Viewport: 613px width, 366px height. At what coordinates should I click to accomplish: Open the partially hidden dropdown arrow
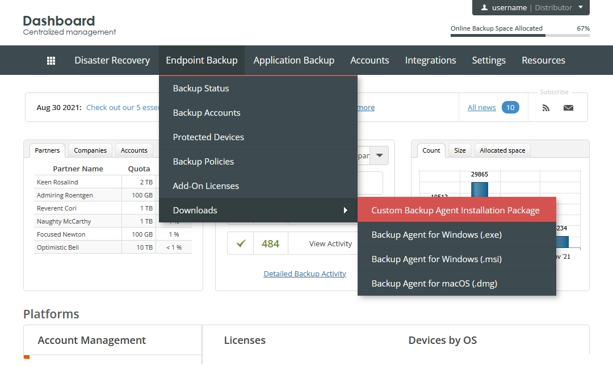(379, 155)
